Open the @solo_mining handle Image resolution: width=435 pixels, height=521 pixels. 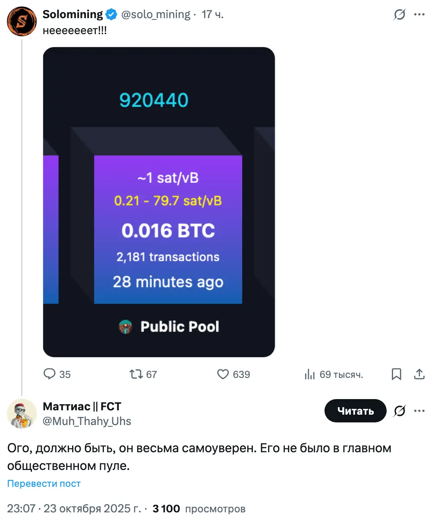pyautogui.click(x=155, y=15)
